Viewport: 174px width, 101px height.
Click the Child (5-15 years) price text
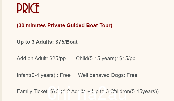click(106, 59)
